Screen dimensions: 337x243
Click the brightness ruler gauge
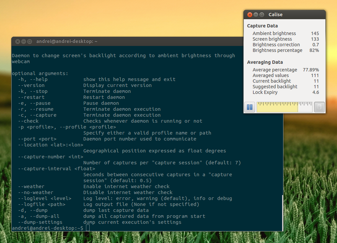(284, 107)
